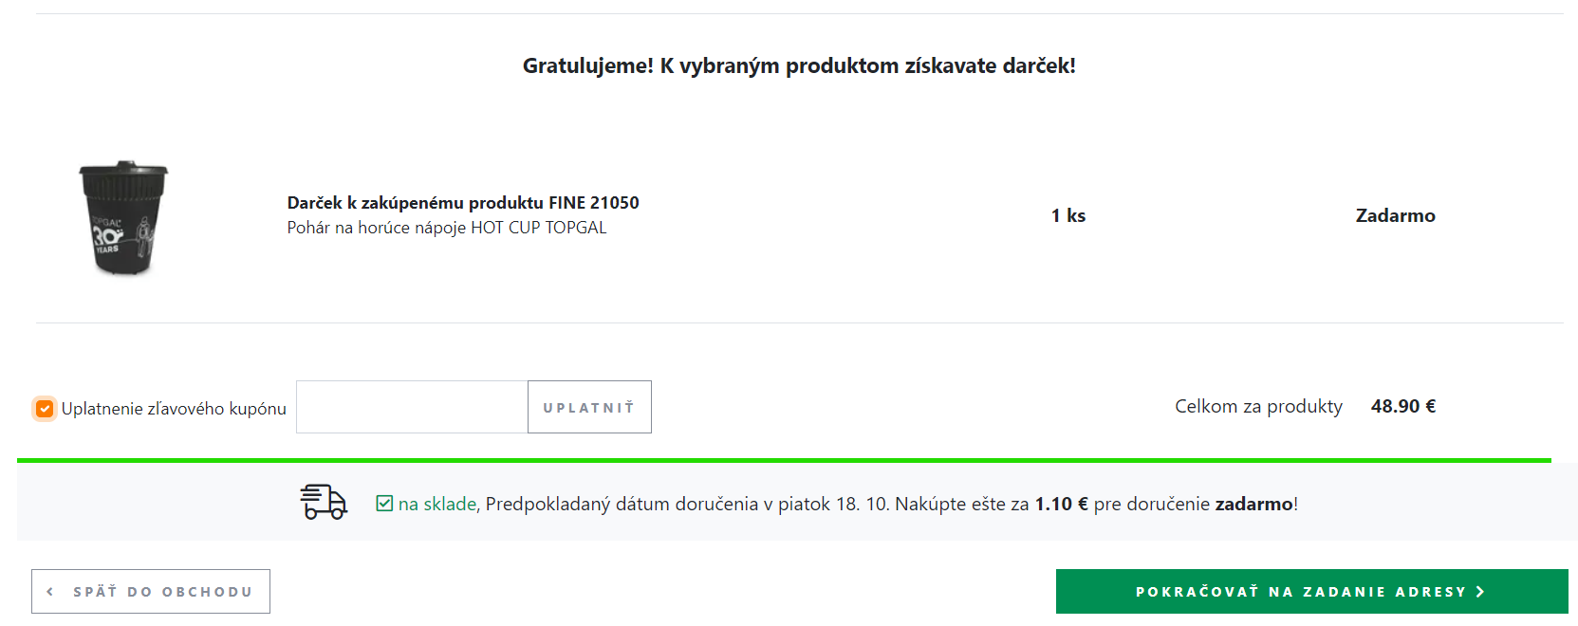Click the '48.90 €' total price
The image size is (1578, 626).
click(x=1403, y=406)
